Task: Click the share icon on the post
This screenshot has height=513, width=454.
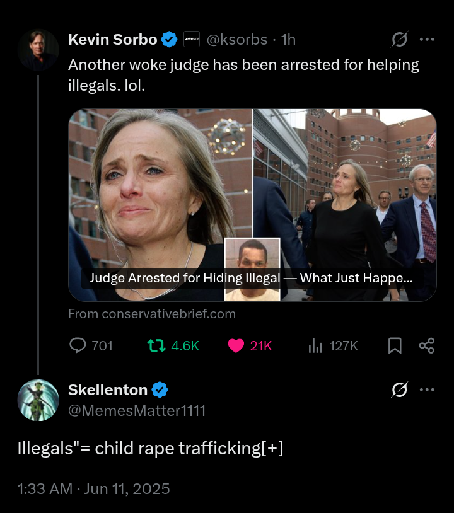Action: (427, 345)
